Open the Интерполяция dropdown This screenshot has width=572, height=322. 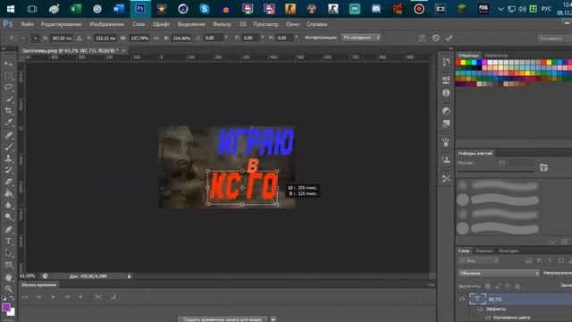[361, 38]
